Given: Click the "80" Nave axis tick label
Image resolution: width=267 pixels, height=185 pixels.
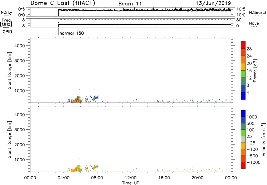Looking at the screenshot, I should 239,20.
